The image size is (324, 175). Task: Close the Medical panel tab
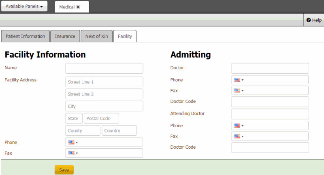78,7
